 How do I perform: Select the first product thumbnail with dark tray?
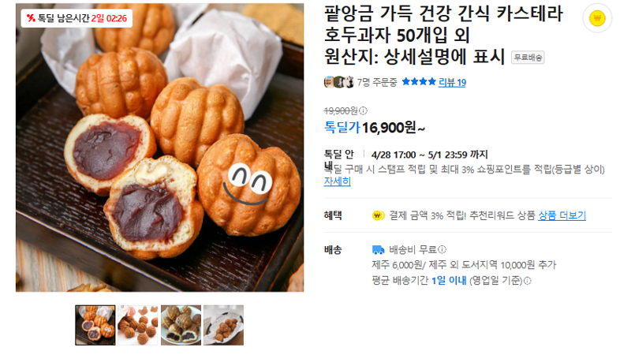click(x=95, y=325)
